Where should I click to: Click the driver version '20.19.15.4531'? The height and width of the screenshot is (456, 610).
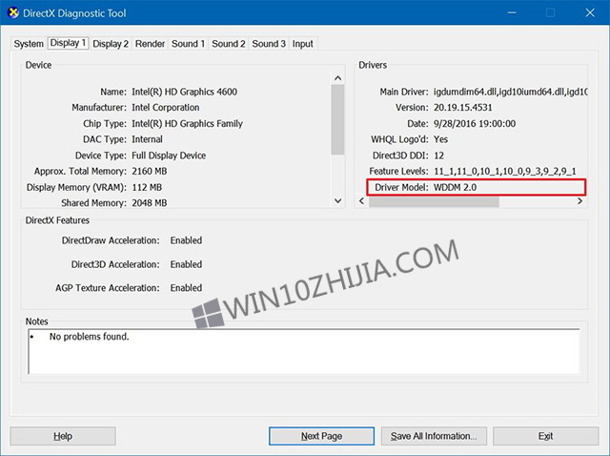[463, 108]
